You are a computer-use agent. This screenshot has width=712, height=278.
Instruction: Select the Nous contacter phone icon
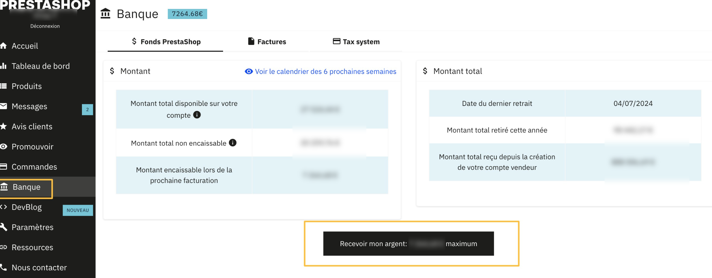(x=3, y=267)
